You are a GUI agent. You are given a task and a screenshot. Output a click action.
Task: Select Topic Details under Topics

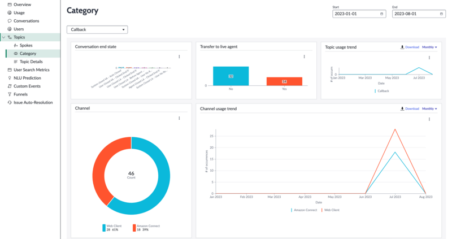pos(31,62)
